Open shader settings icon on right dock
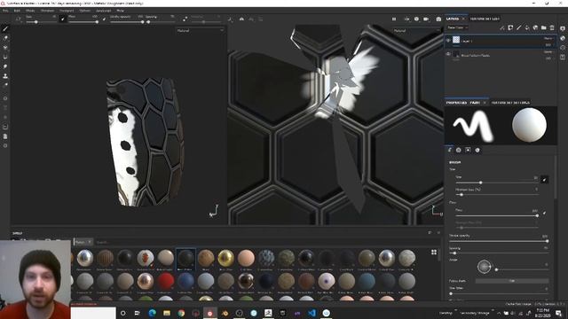Image resolution: width=568 pixels, height=319 pixels. coord(563,38)
